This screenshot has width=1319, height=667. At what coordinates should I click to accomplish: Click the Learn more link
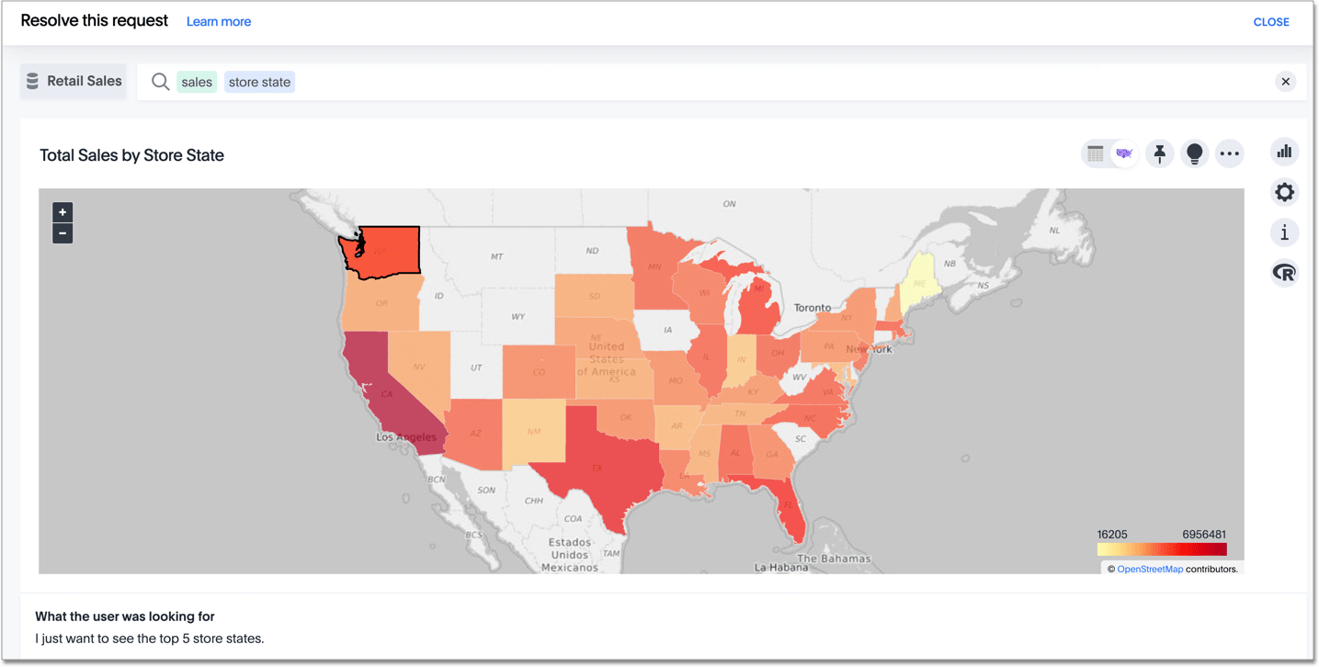click(219, 22)
